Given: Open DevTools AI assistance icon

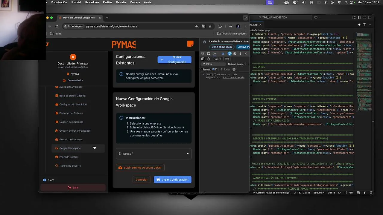Looking at the screenshot, I should pos(230,54).
